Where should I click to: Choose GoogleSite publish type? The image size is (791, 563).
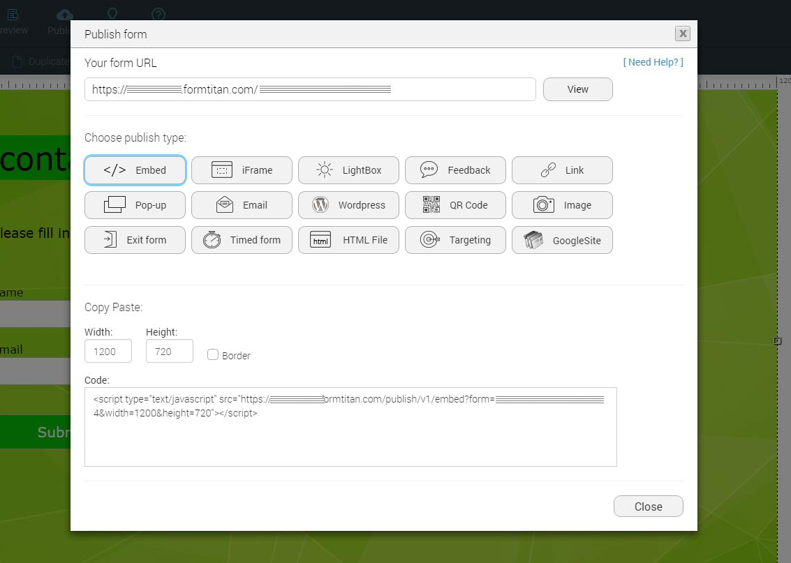pos(563,240)
